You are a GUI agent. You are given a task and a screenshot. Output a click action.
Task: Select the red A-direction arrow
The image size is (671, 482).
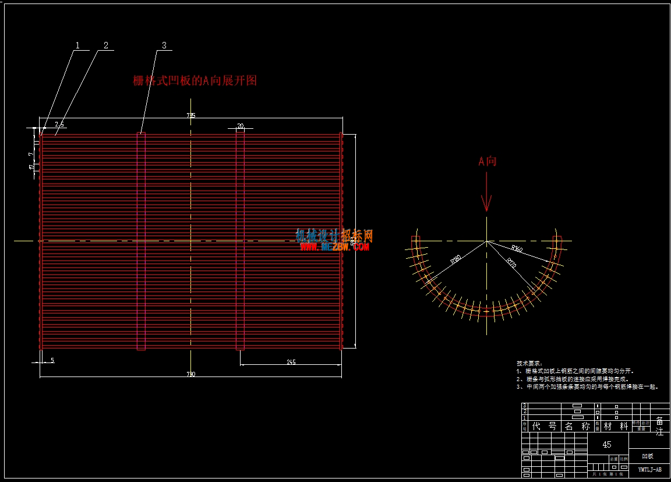[486, 192]
